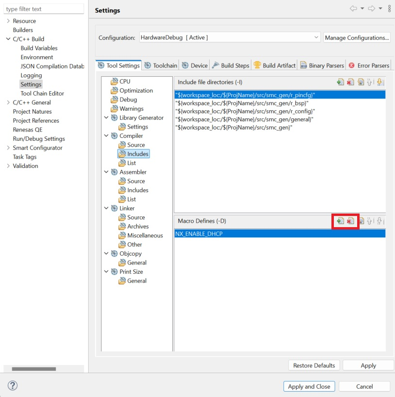The width and height of the screenshot is (395, 397).
Task: Click Delete icon for Macro Defines
Action: [350, 221]
